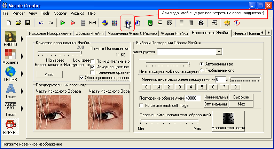The height and width of the screenshot is (149, 274).
Task: Expand the arrow next to THUMB
Action: pyautogui.click(x=22, y=74)
